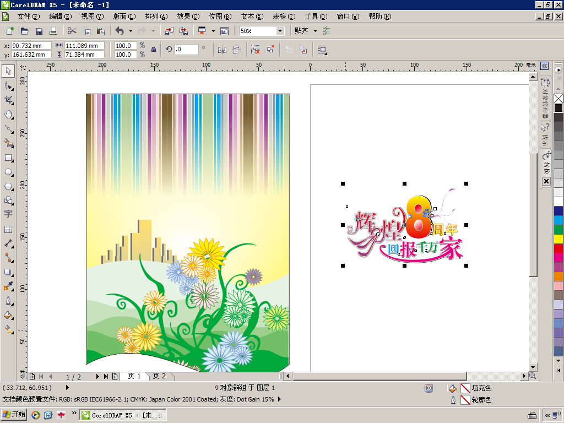
Task: Choose the Crop tool
Action: tap(8, 100)
